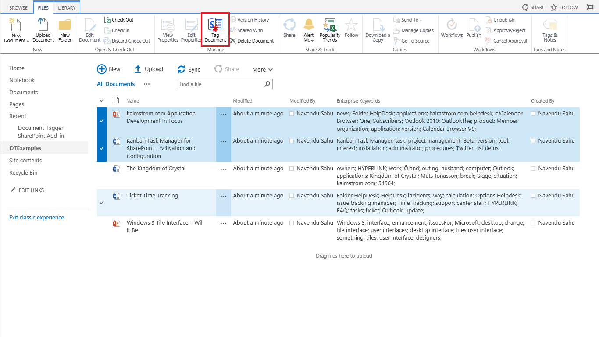
Task: Tick Created By presence box, Ticket Time Tracking row
Action: (x=533, y=196)
